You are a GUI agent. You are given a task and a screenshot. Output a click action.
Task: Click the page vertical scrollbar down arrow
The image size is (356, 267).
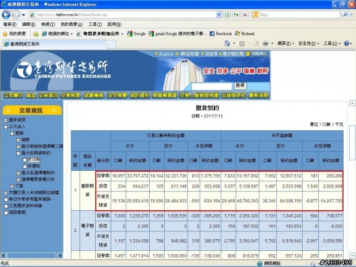352,255
